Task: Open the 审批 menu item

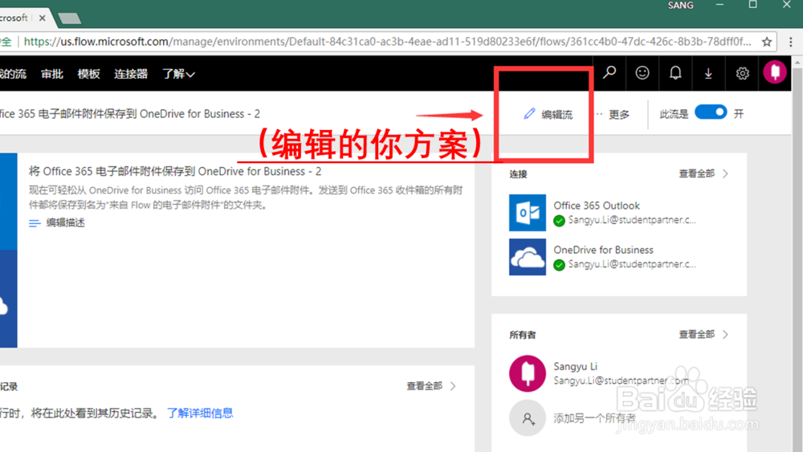Action: pyautogui.click(x=52, y=74)
